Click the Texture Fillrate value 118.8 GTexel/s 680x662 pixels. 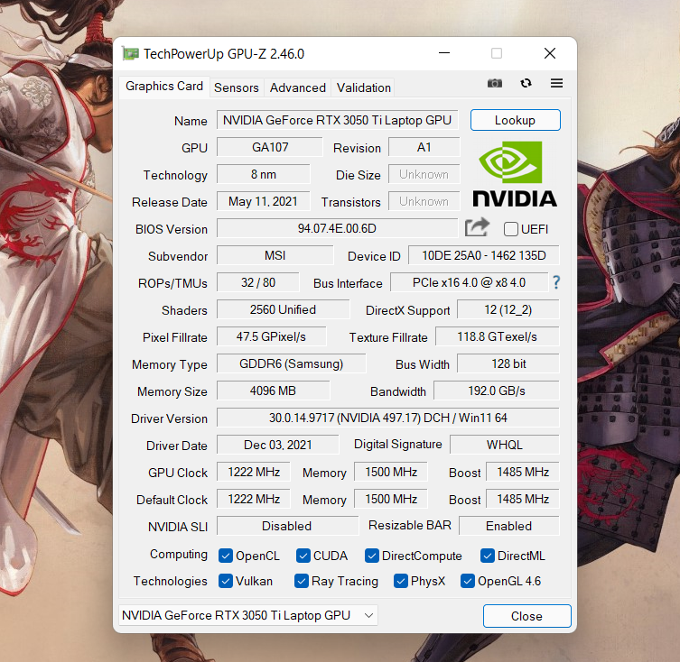(x=498, y=336)
